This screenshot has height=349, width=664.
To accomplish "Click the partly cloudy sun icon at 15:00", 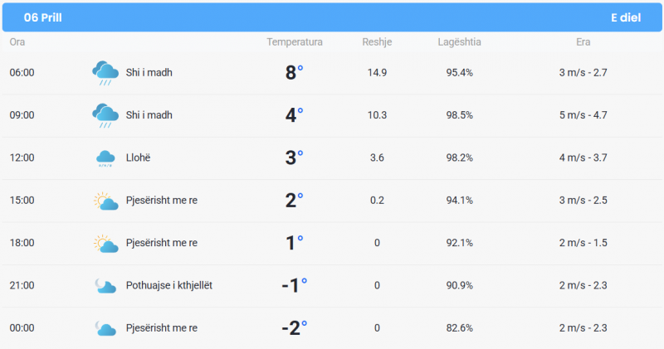I will click(x=105, y=201).
